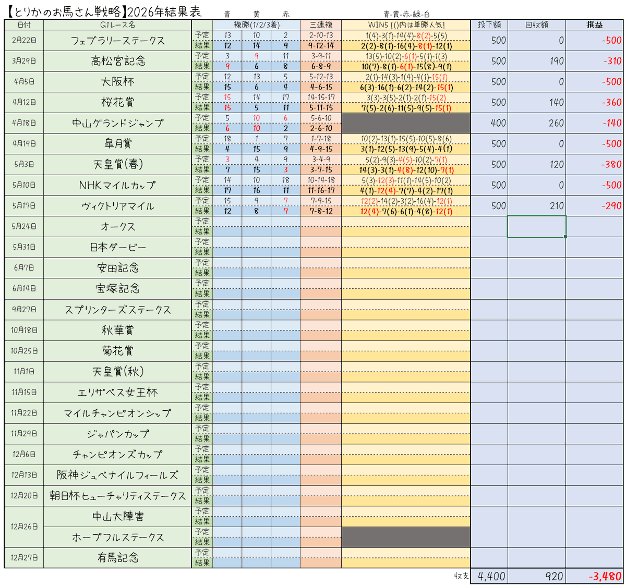Select the マイルチャンピオンシップ race cell
Image resolution: width=626 pixels, height=586 pixels.
pyautogui.click(x=117, y=412)
